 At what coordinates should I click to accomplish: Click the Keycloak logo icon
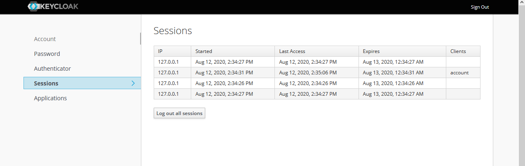[x=34, y=7]
